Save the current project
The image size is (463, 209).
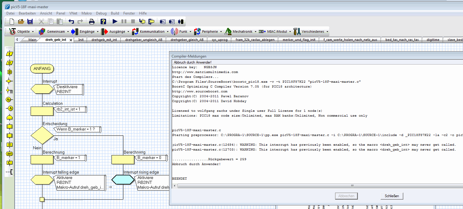[30, 22]
